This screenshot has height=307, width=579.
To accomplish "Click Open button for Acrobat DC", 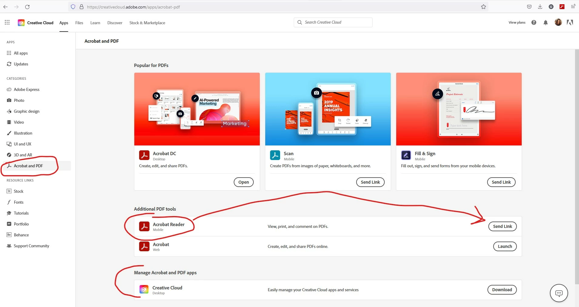I will click(244, 182).
